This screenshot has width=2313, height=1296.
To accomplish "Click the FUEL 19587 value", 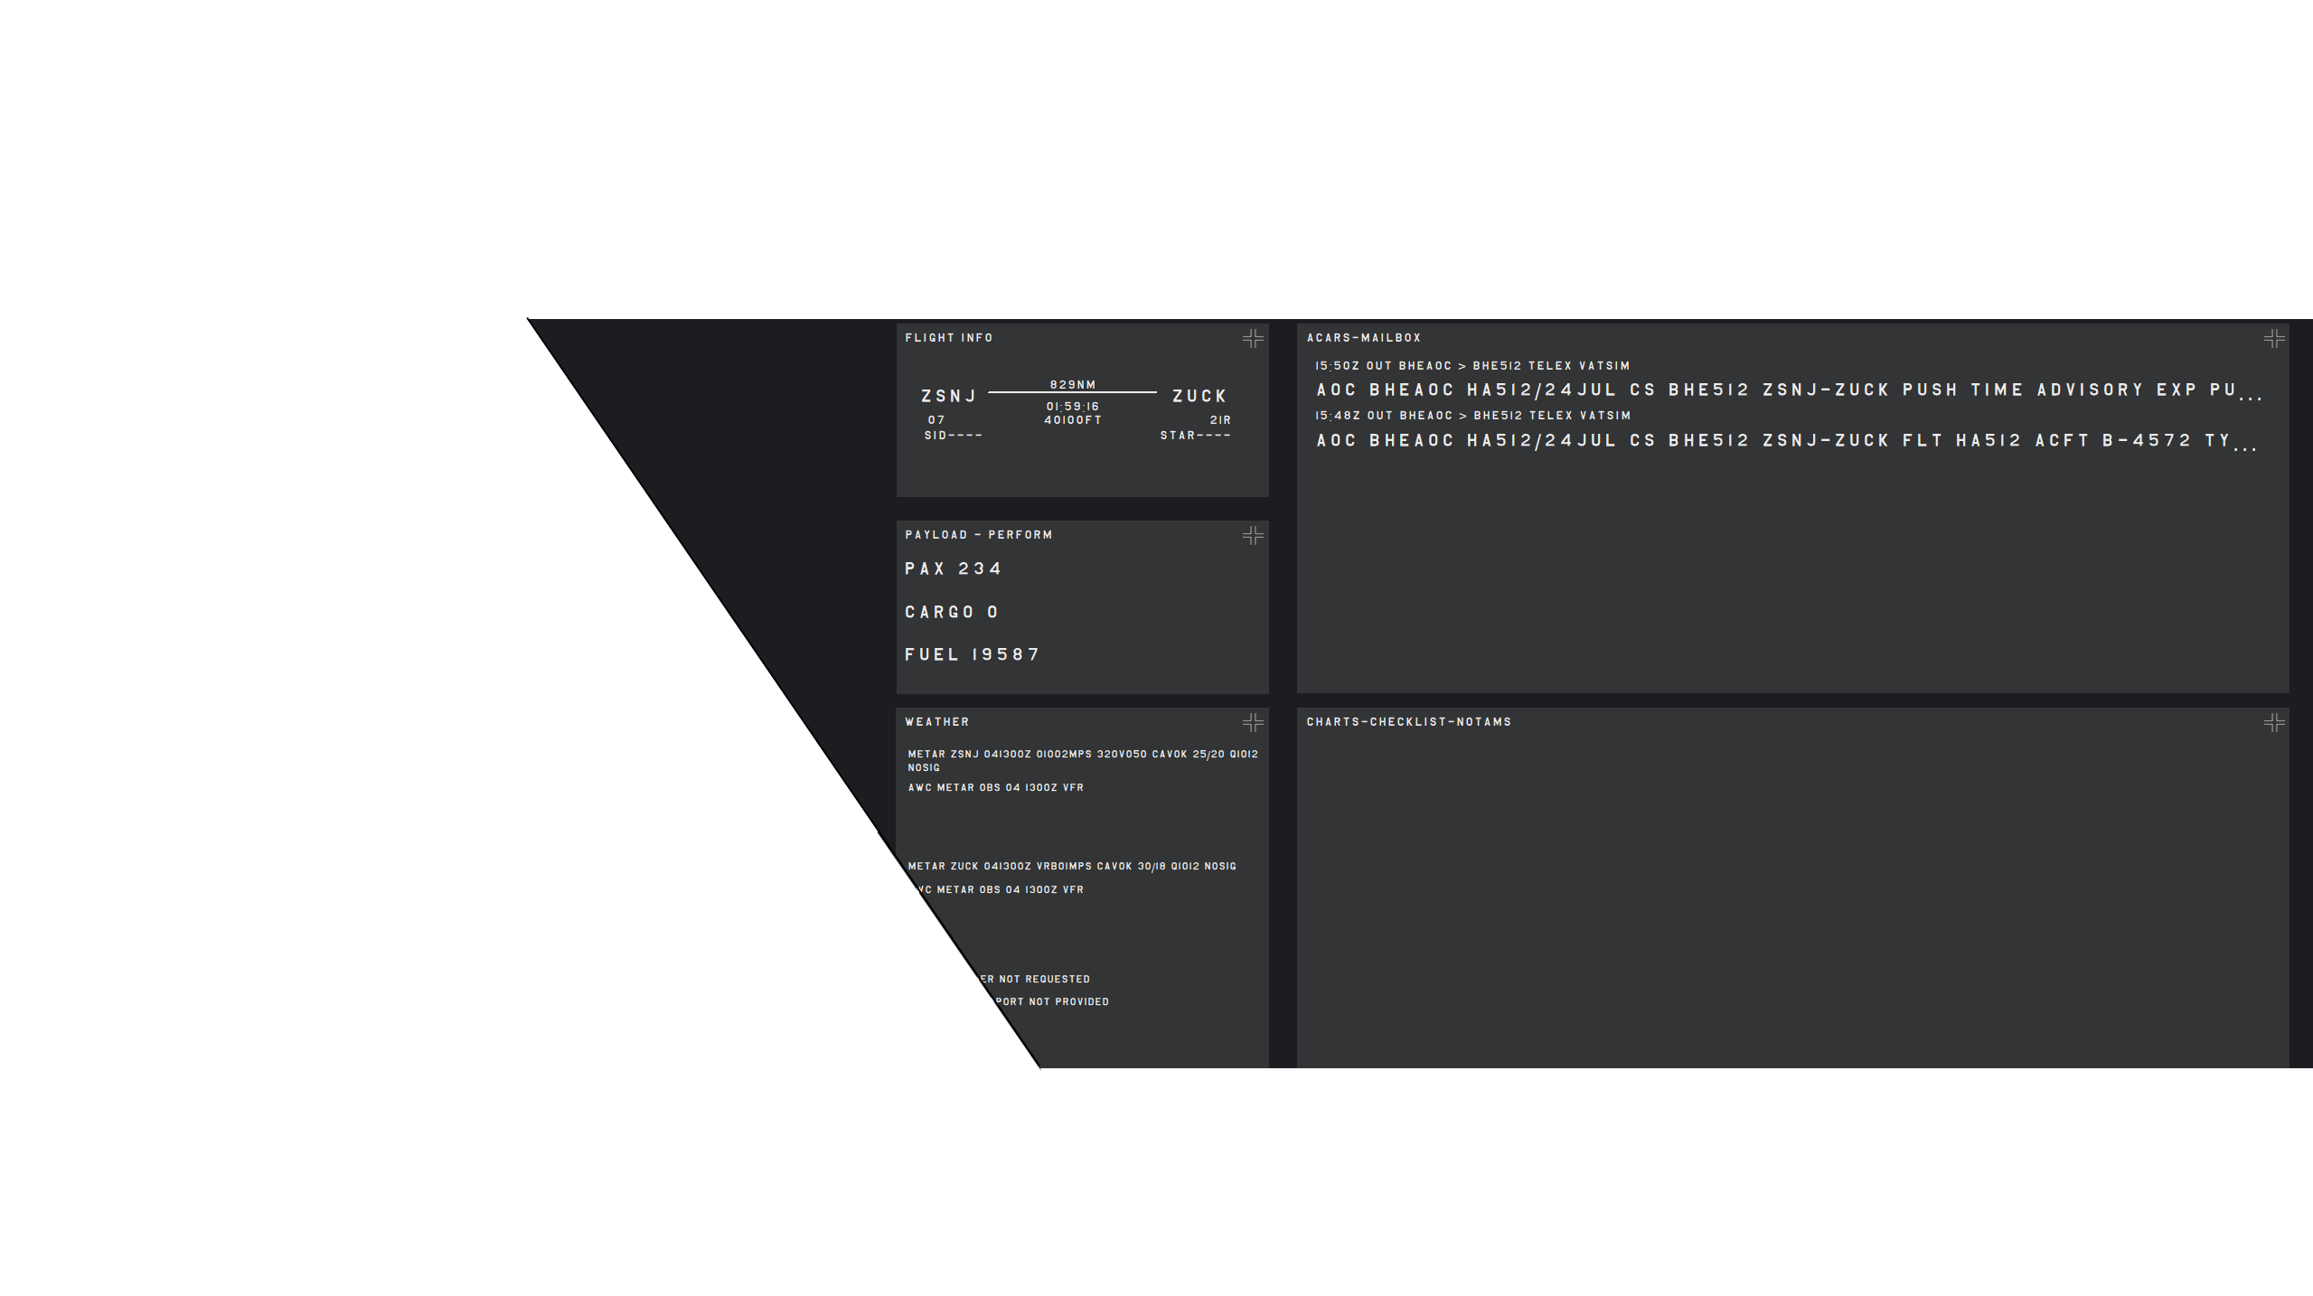I will point(973,654).
